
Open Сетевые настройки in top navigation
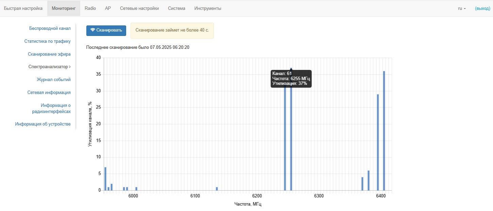click(x=139, y=8)
